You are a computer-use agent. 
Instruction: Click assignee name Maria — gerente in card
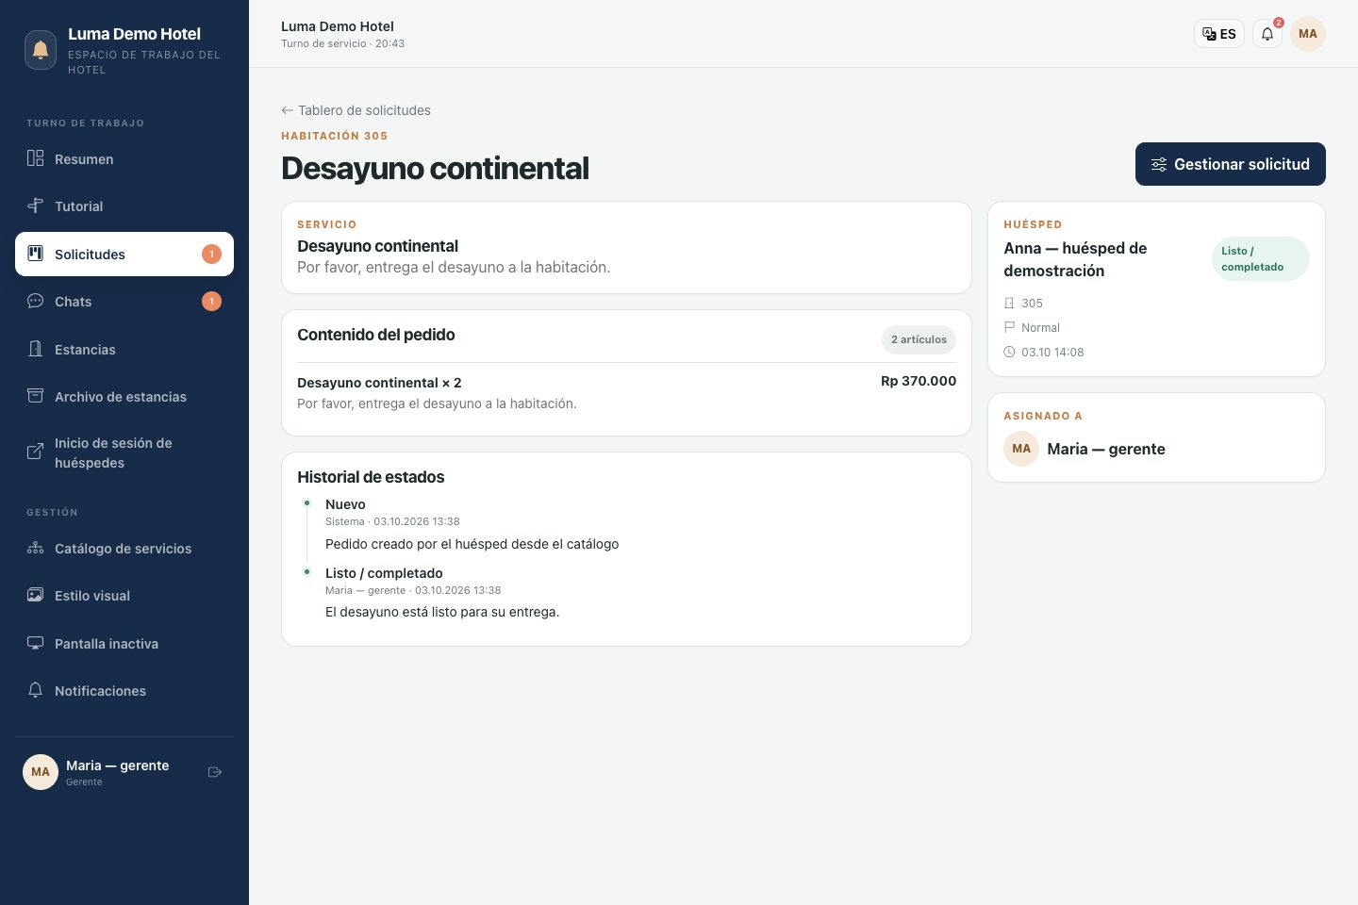(x=1106, y=449)
